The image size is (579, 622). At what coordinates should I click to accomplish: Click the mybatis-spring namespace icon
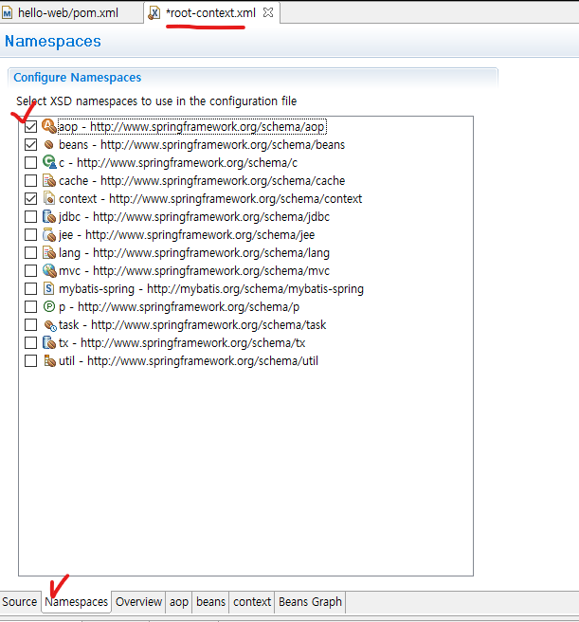(48, 288)
